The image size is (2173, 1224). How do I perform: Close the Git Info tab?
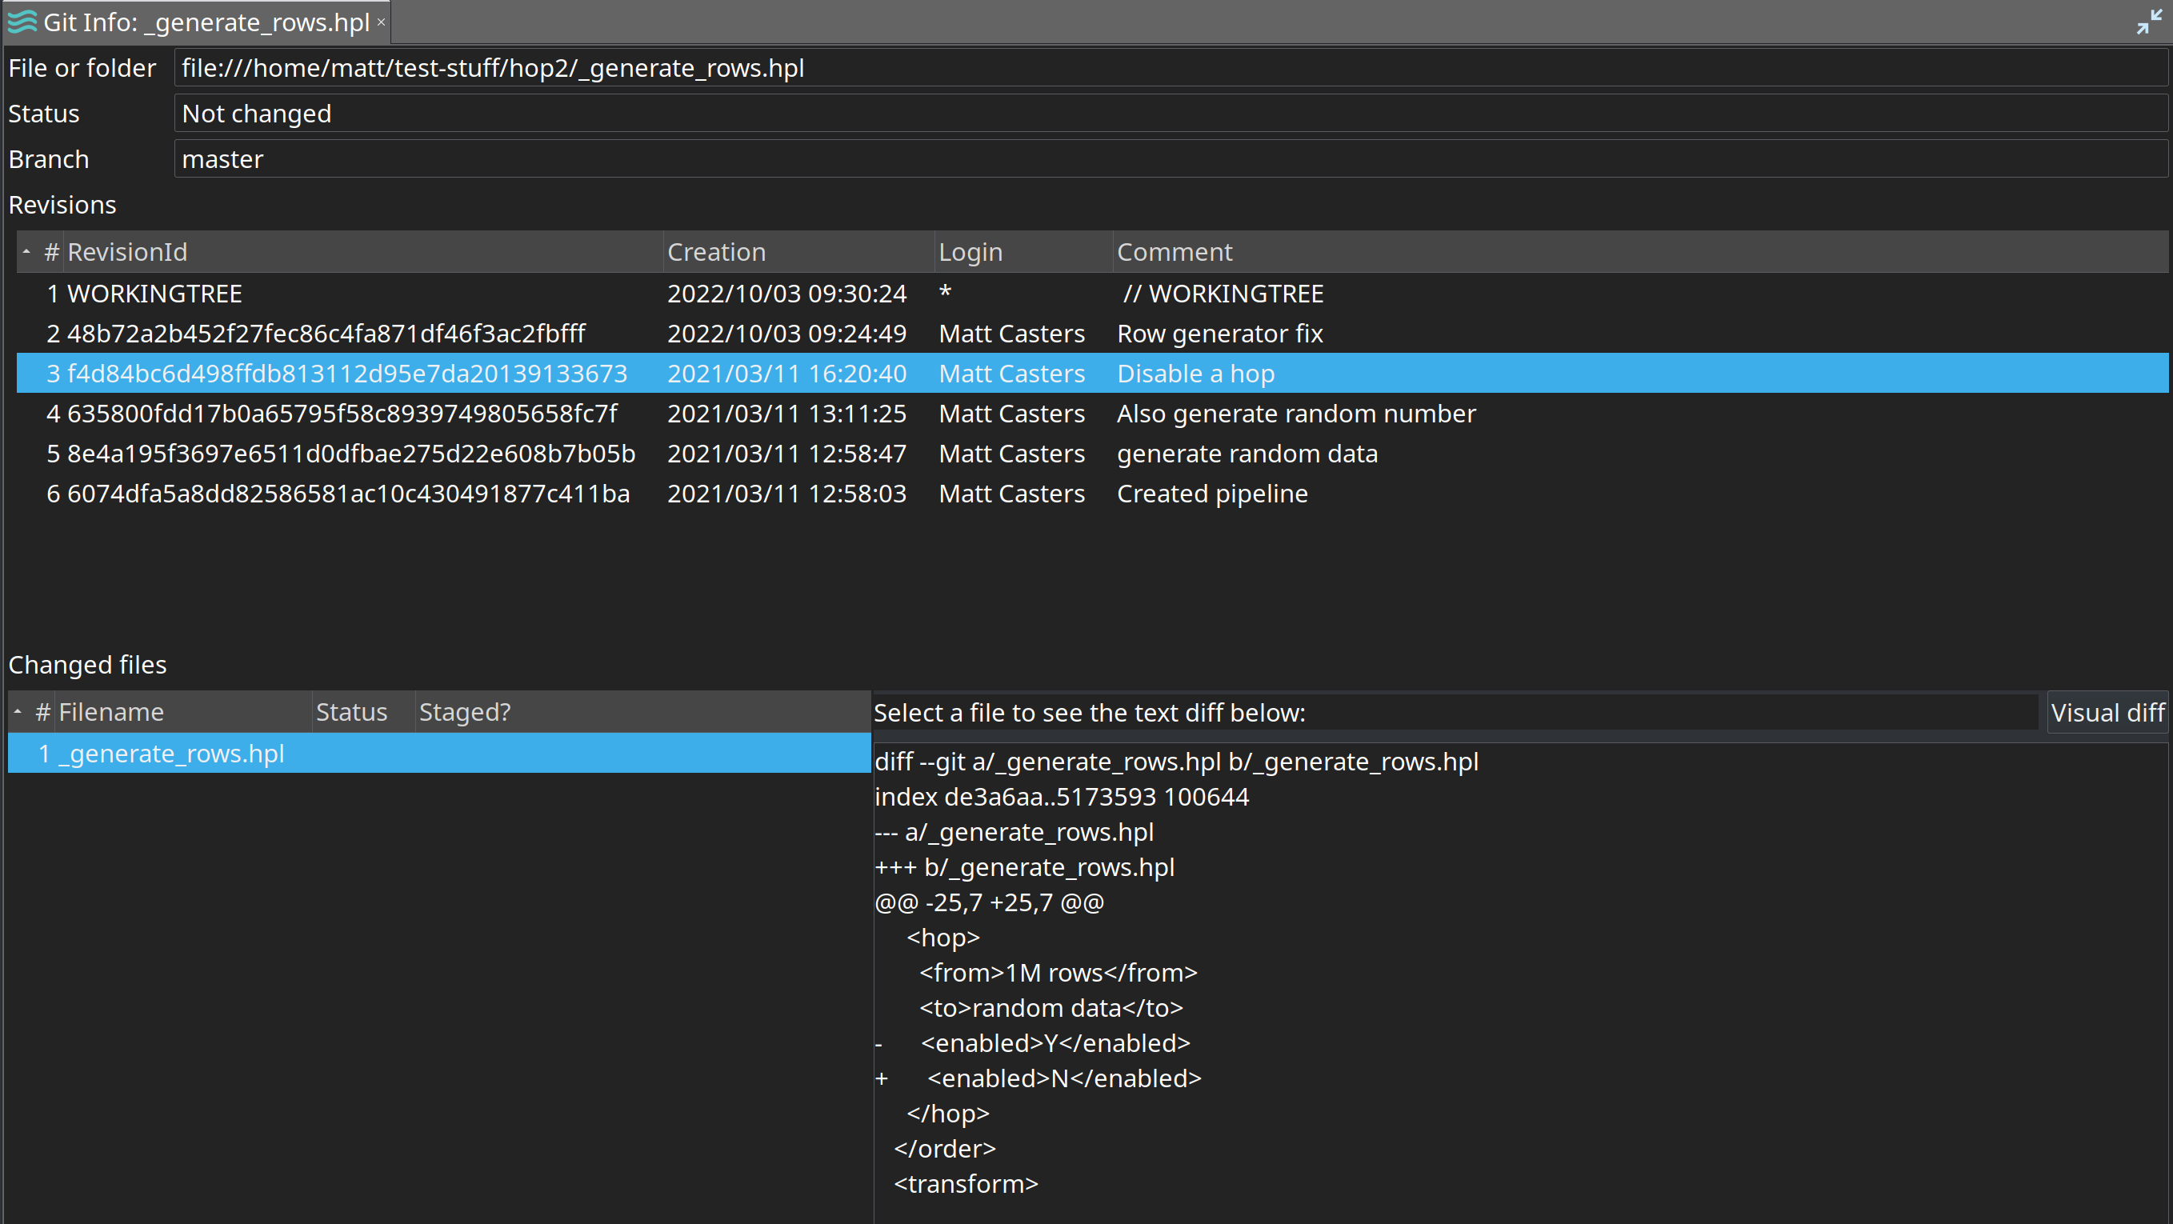point(382,22)
